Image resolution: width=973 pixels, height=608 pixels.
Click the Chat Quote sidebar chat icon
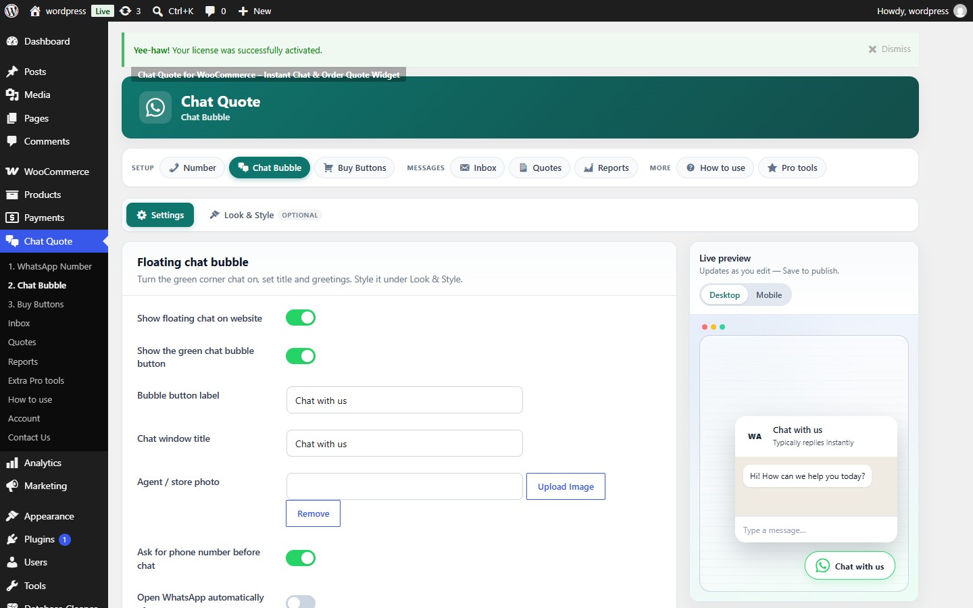pyautogui.click(x=12, y=241)
